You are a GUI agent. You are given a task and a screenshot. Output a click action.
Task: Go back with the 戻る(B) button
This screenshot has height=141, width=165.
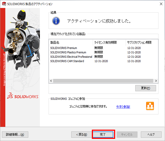click(82, 135)
